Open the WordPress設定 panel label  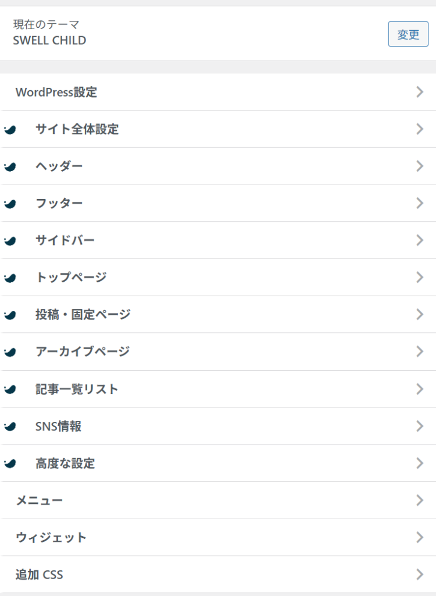[x=56, y=92]
